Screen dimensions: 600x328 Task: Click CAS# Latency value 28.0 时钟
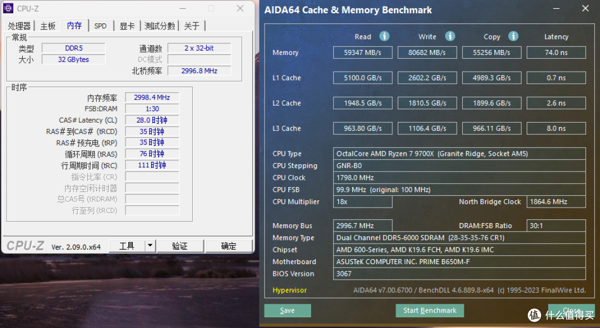coord(152,120)
